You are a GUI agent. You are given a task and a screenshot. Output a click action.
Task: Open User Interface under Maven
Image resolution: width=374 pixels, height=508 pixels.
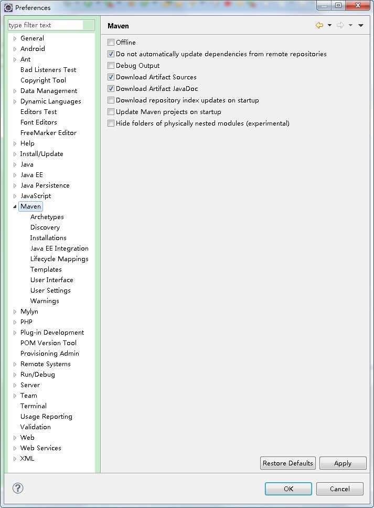click(52, 279)
